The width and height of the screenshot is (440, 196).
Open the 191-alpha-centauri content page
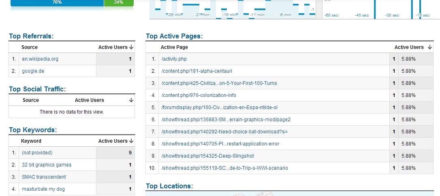click(x=197, y=71)
